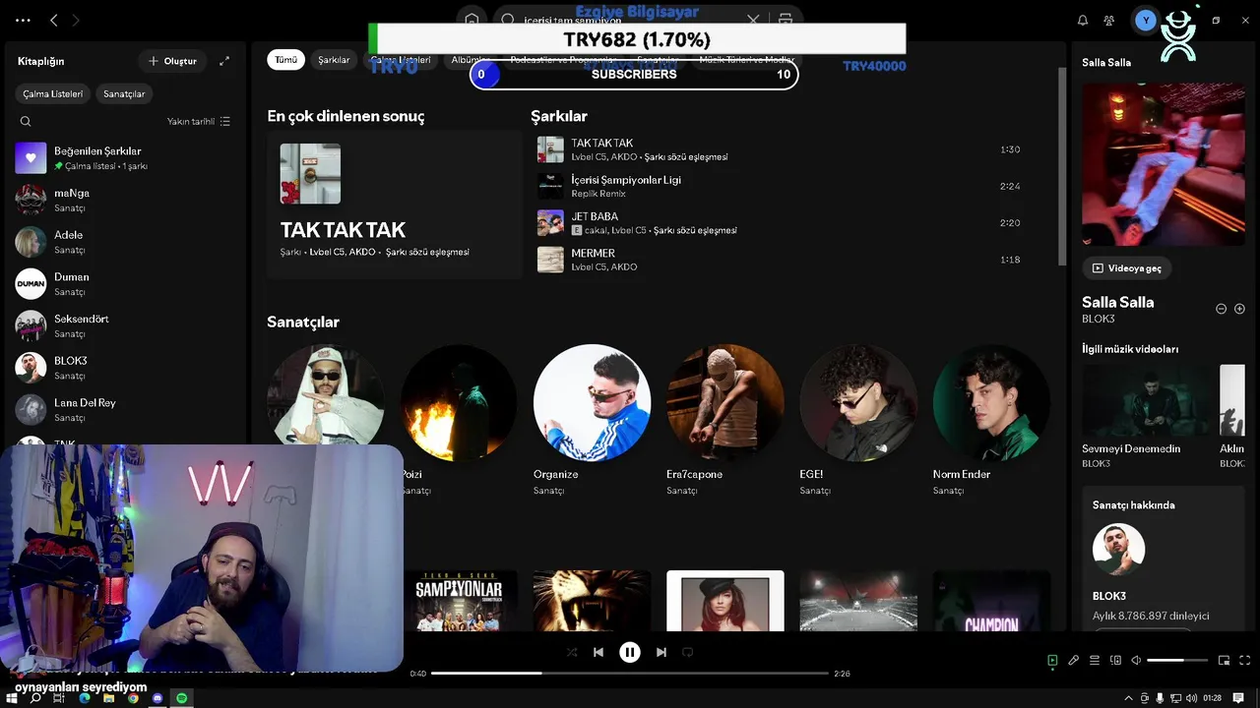
Task: Expand the library with the arrows icon
Action: click(x=224, y=61)
